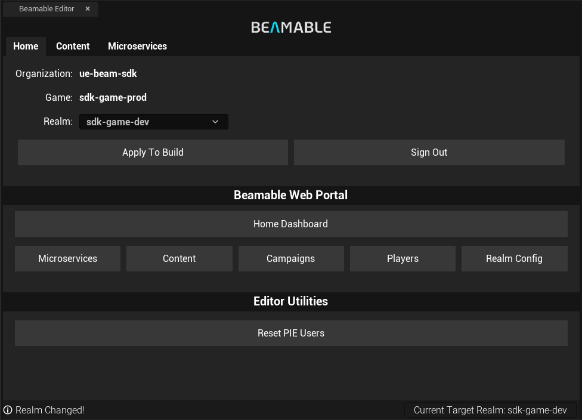Close the Beamable Editor tab

(x=88, y=8)
